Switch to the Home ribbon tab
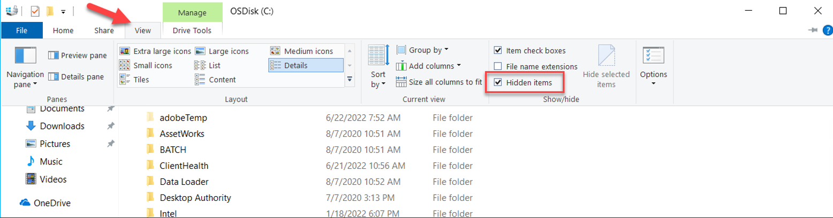Viewport: 833px width, 218px height. click(63, 30)
